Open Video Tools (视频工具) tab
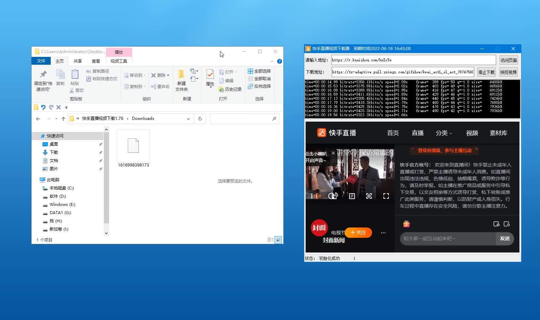The width and height of the screenshot is (540, 320). coord(119,61)
